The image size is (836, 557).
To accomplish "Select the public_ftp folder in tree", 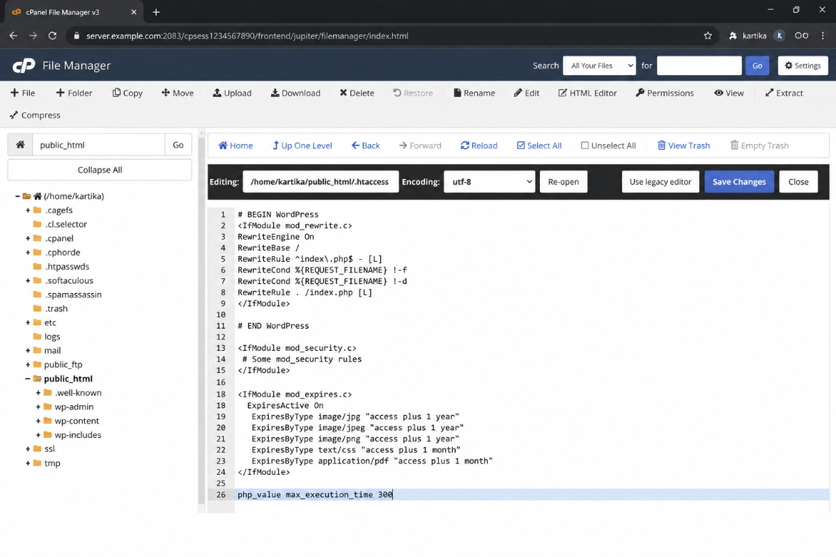I will (63, 365).
